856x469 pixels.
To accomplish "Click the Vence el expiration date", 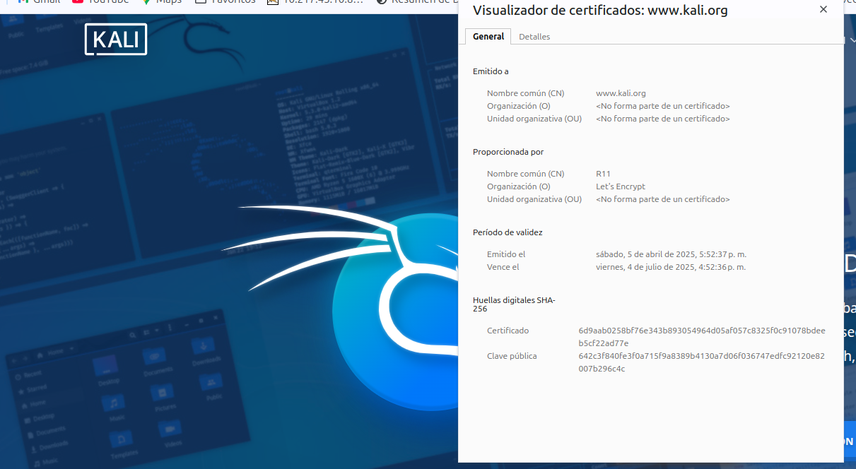I will [670, 267].
